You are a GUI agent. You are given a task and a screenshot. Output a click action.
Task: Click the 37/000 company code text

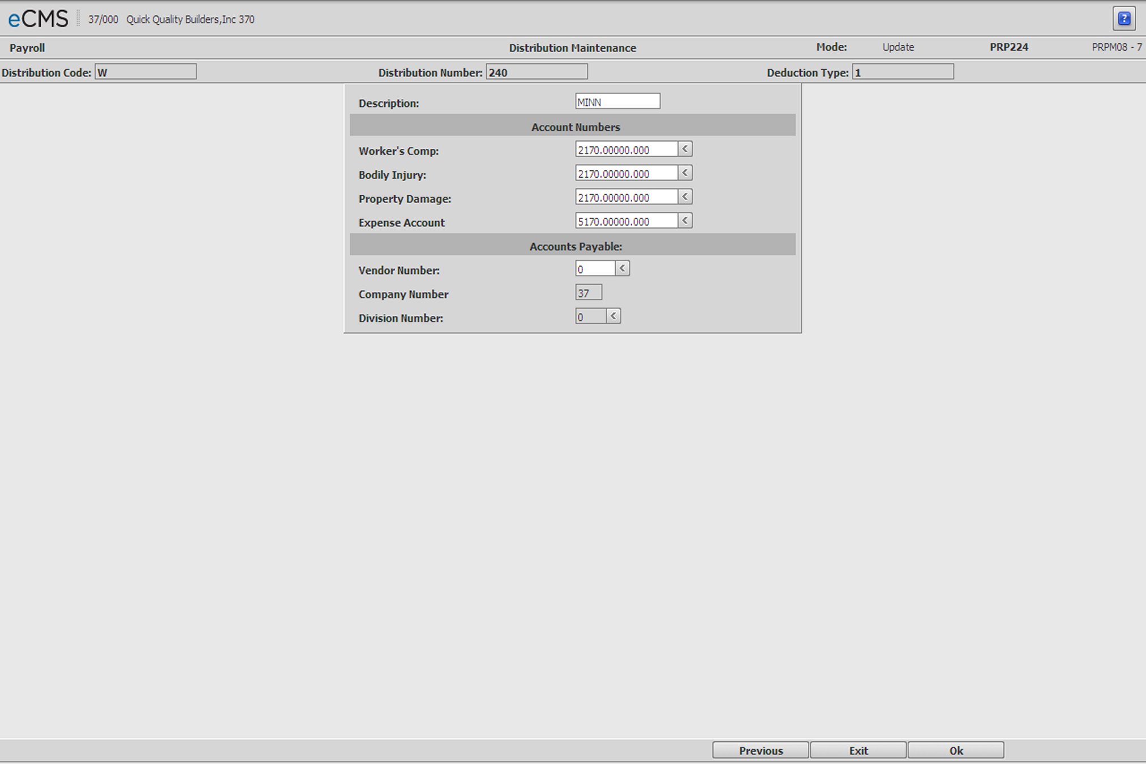pos(103,19)
